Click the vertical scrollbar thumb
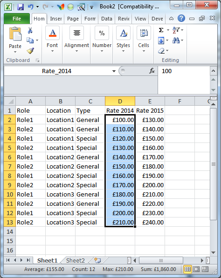The height and width of the screenshot is (278, 221). coord(214,164)
